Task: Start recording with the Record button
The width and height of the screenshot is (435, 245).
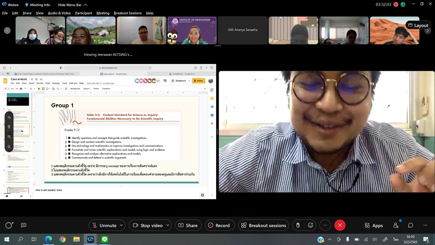Action: [x=219, y=225]
